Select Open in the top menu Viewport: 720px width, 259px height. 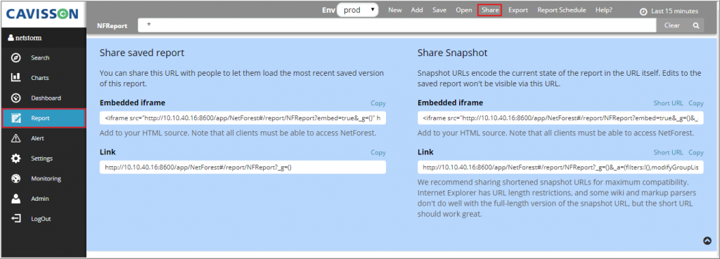pos(464,10)
